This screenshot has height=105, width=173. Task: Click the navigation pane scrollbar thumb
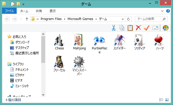[43, 49]
